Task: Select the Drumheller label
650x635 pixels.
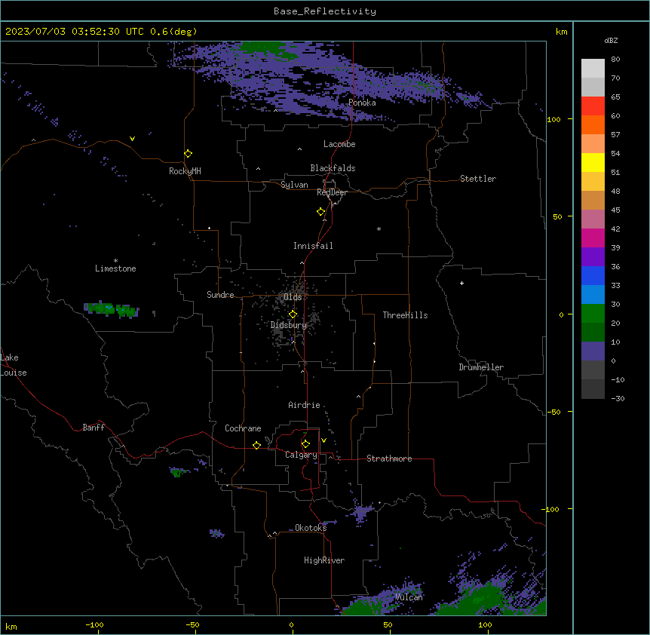Action: (481, 367)
